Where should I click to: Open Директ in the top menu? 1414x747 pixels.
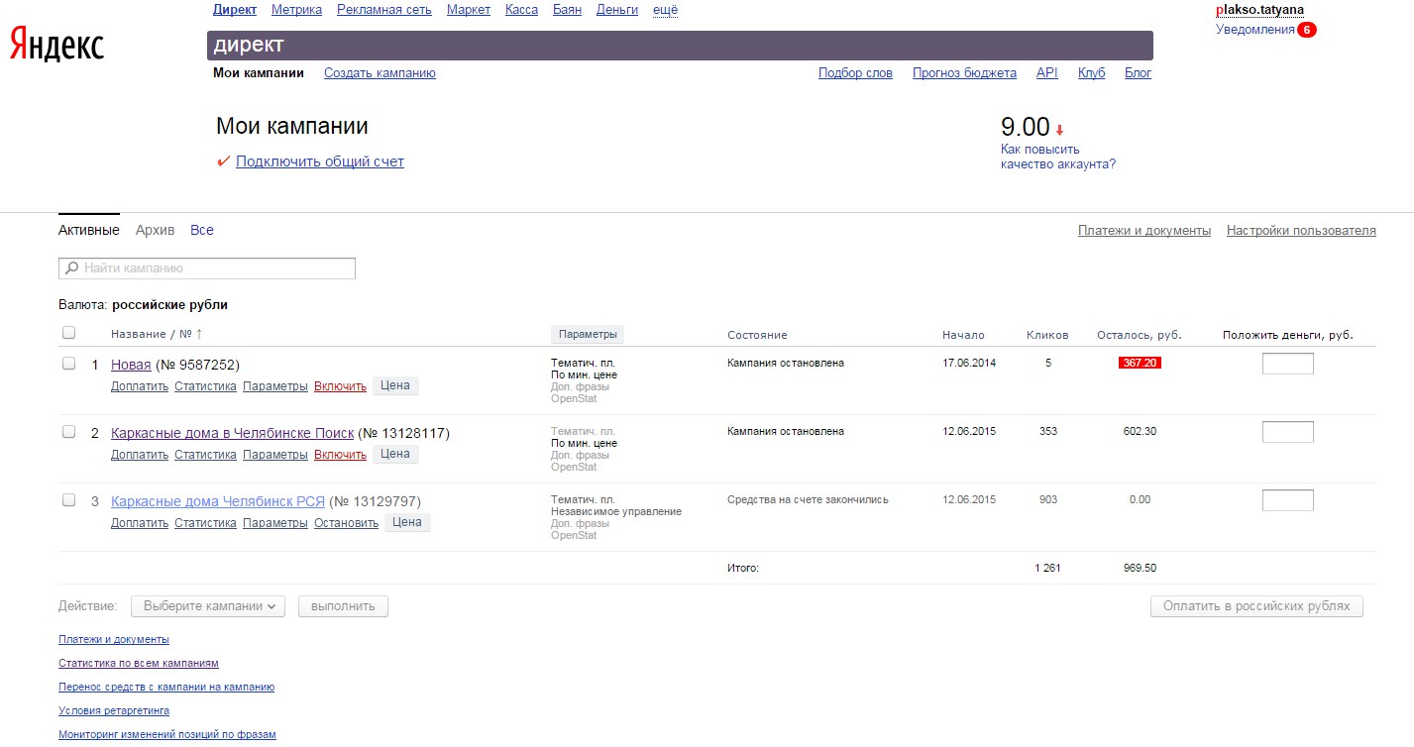[x=235, y=10]
